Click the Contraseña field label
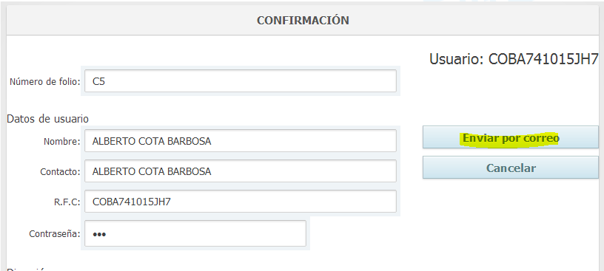Viewport: 604px width, 271px height. pyautogui.click(x=54, y=234)
